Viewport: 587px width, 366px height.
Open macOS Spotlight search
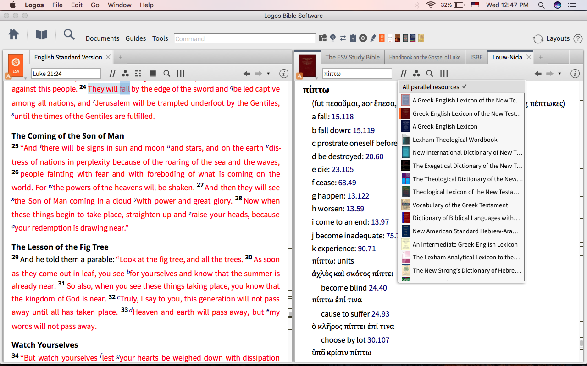tap(541, 5)
